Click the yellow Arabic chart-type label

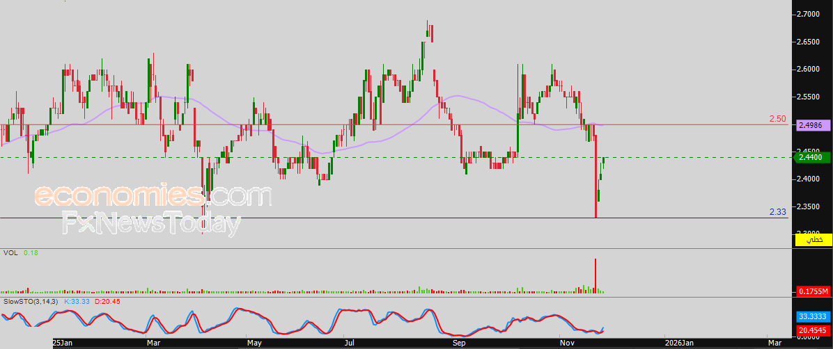pyautogui.click(x=813, y=241)
